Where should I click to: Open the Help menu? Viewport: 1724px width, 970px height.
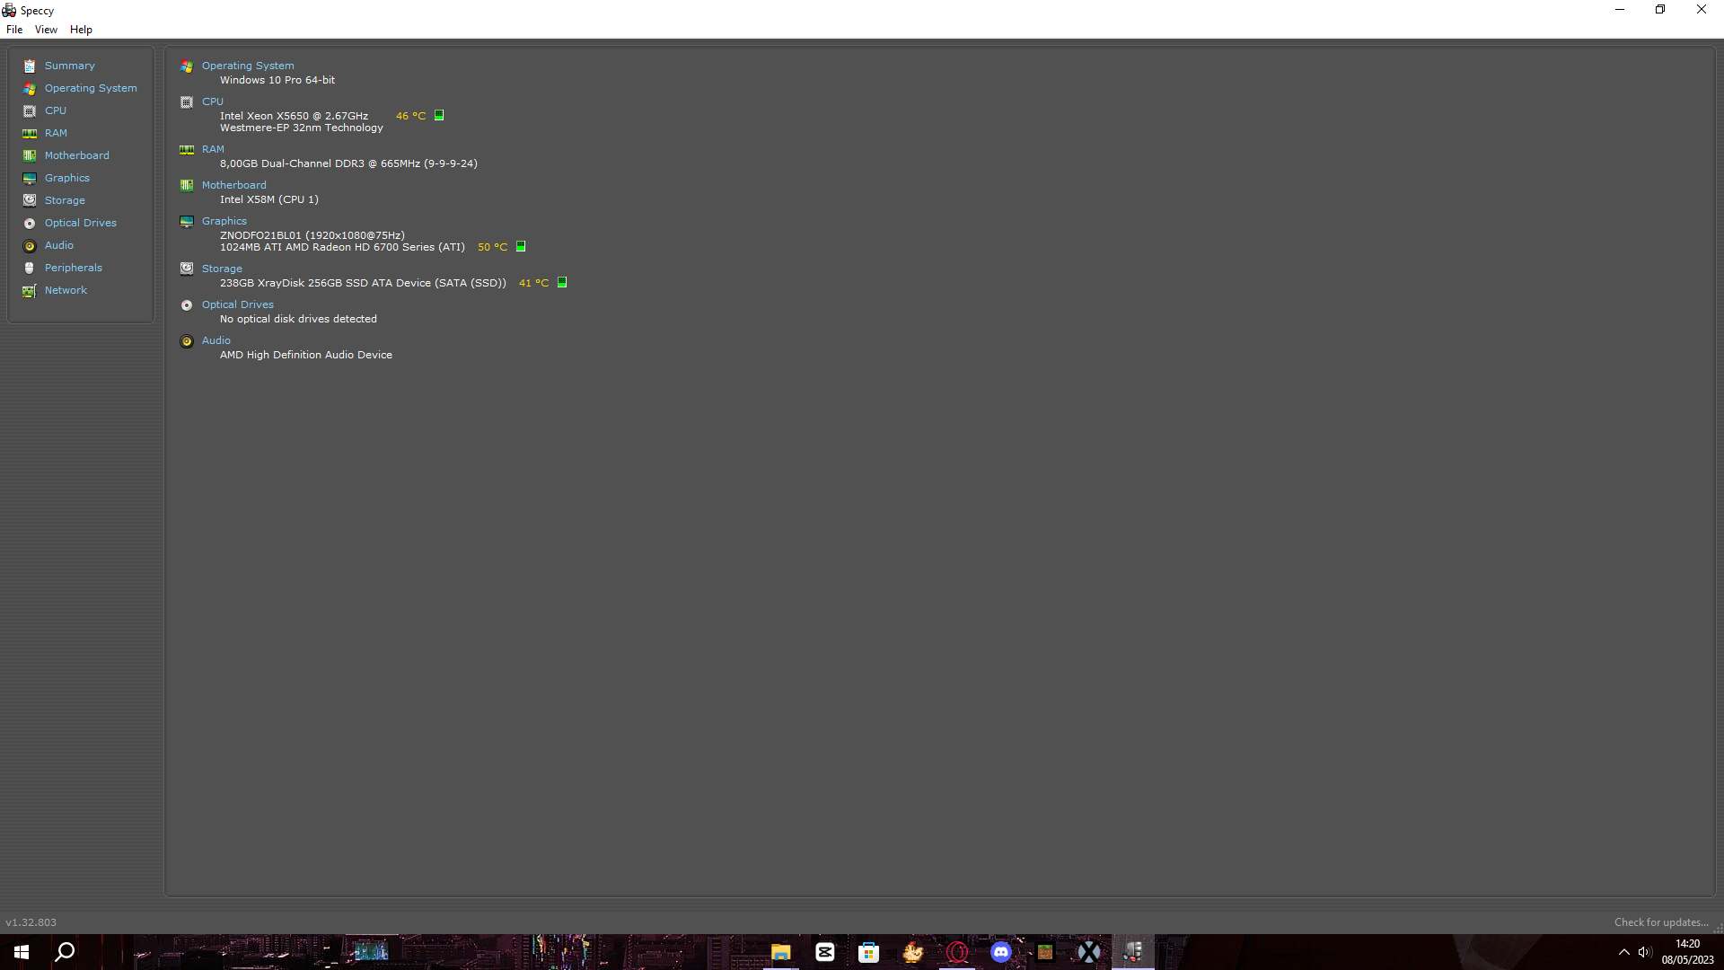click(81, 30)
